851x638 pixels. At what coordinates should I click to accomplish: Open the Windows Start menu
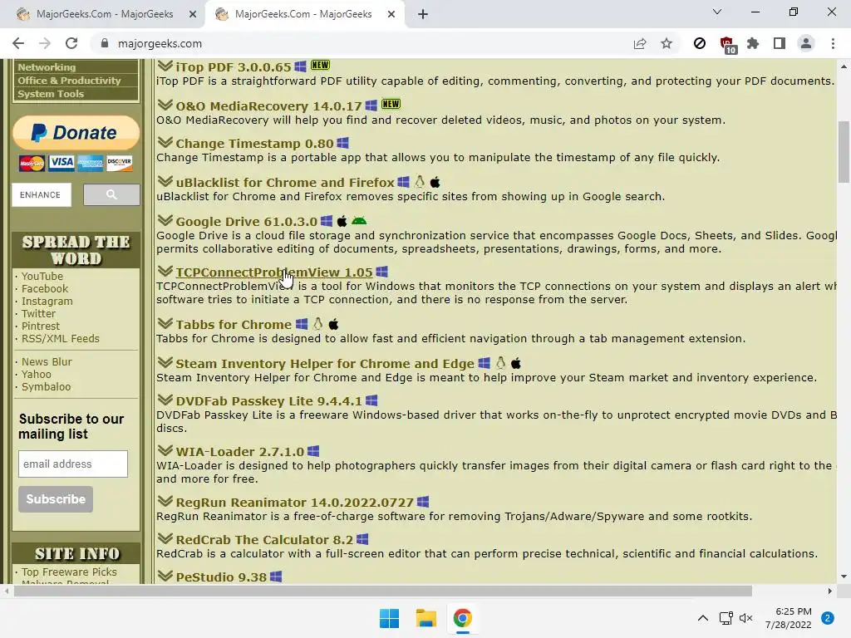389,618
